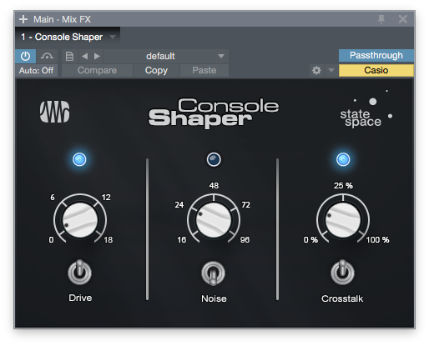
Task: Open the preset file document icon
Action: 69,57
